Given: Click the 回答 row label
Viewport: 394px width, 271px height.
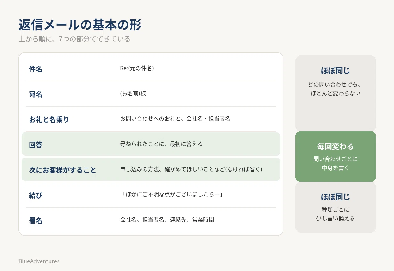Looking at the screenshot, I should [x=36, y=145].
